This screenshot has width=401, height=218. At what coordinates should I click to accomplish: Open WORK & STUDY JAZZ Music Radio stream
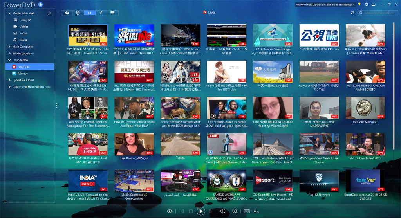[x=226, y=144]
